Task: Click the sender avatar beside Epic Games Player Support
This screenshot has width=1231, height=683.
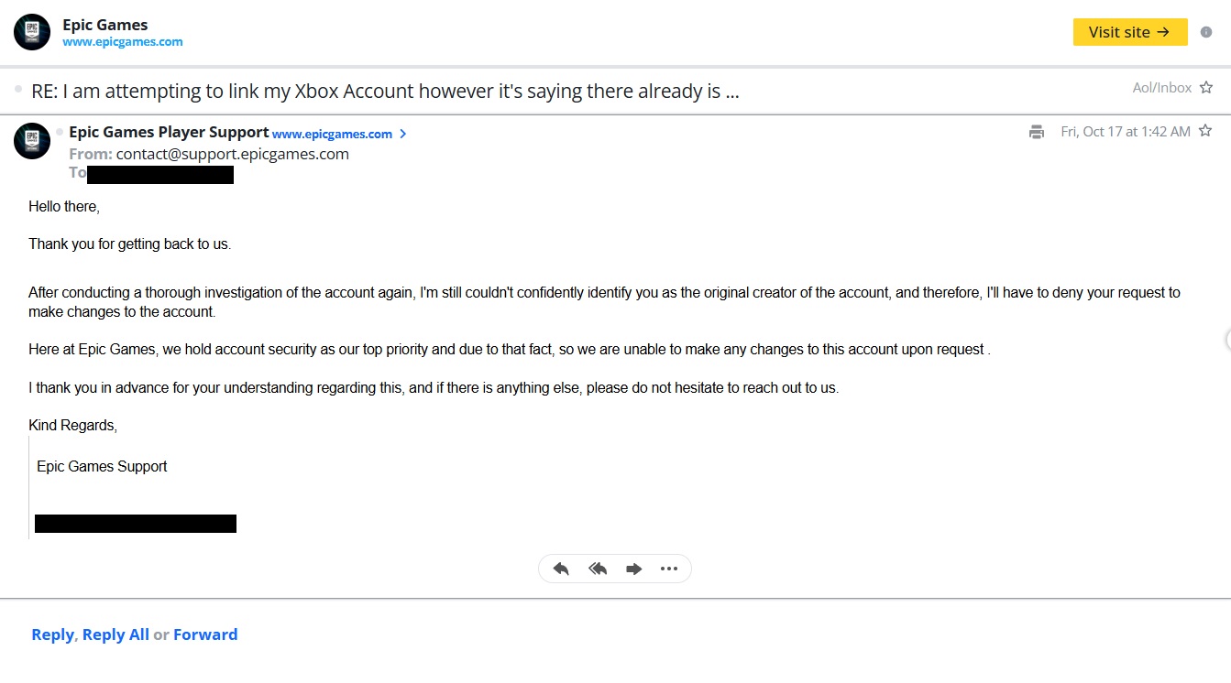Action: (32, 141)
